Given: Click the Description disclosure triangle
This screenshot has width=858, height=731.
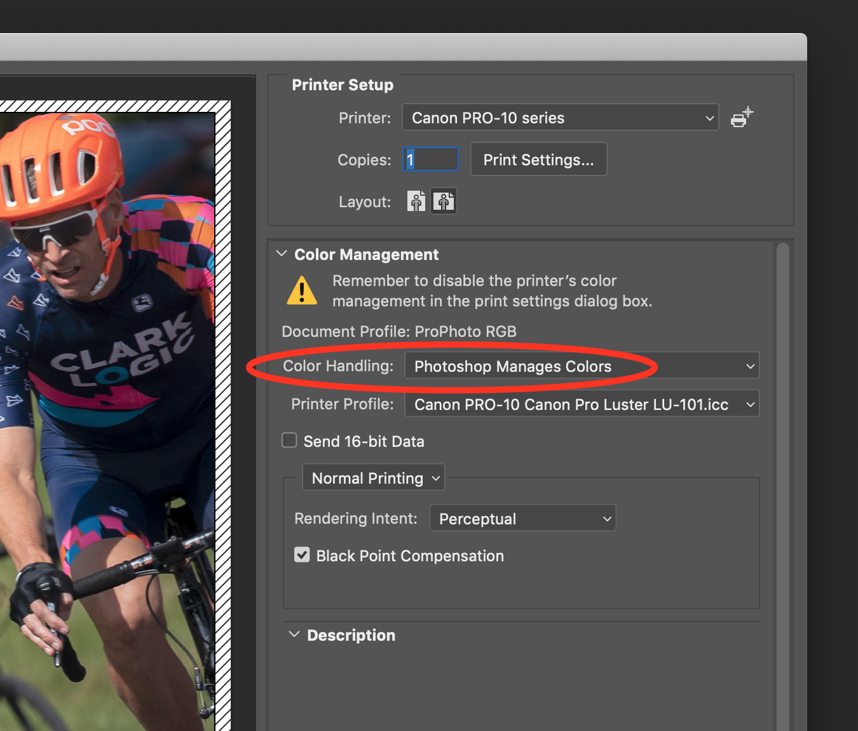Looking at the screenshot, I should [x=294, y=634].
